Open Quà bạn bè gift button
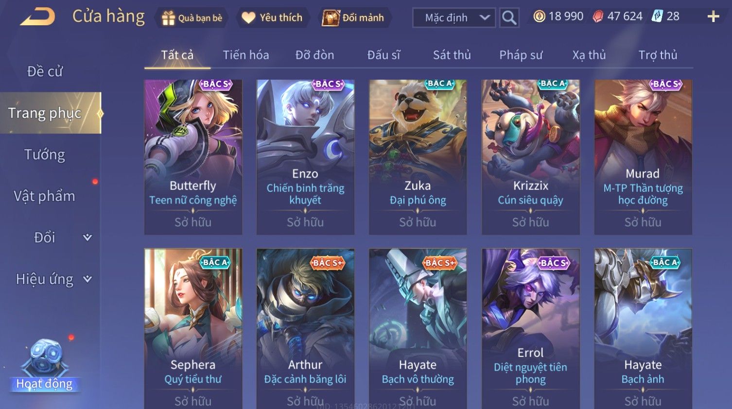This screenshot has height=409, width=732. [192, 18]
